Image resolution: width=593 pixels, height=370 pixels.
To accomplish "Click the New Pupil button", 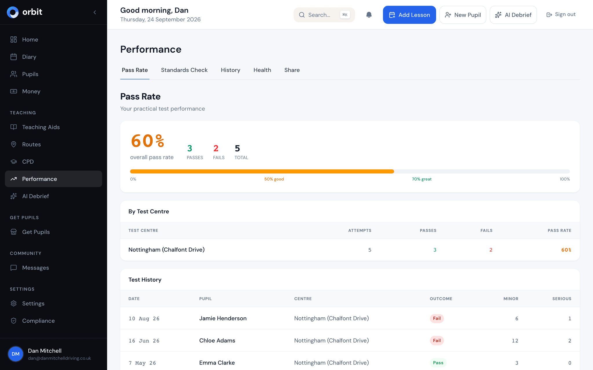I will [463, 15].
